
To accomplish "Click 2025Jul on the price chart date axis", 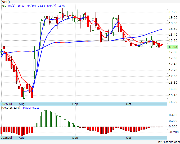I will pyautogui.click(x=6, y=104).
